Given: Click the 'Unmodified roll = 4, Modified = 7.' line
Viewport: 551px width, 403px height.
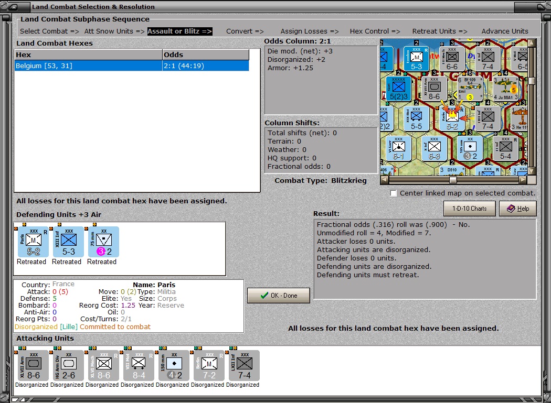Looking at the screenshot, I should 374,233.
